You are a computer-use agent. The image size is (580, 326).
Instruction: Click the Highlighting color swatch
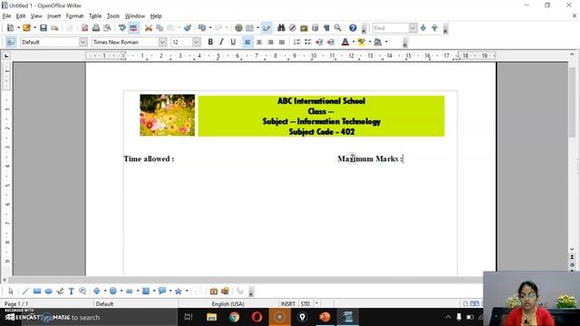362,42
